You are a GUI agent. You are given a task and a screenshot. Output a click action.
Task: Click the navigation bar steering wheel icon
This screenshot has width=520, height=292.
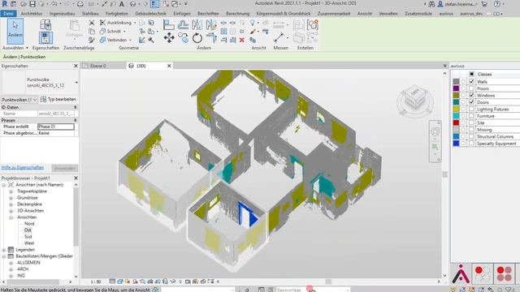435,132
